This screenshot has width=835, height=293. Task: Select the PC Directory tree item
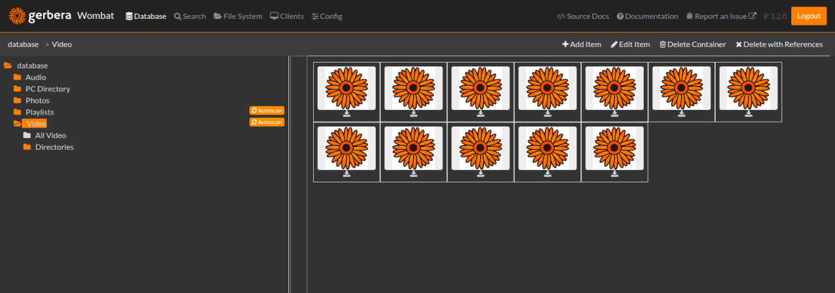click(x=48, y=89)
